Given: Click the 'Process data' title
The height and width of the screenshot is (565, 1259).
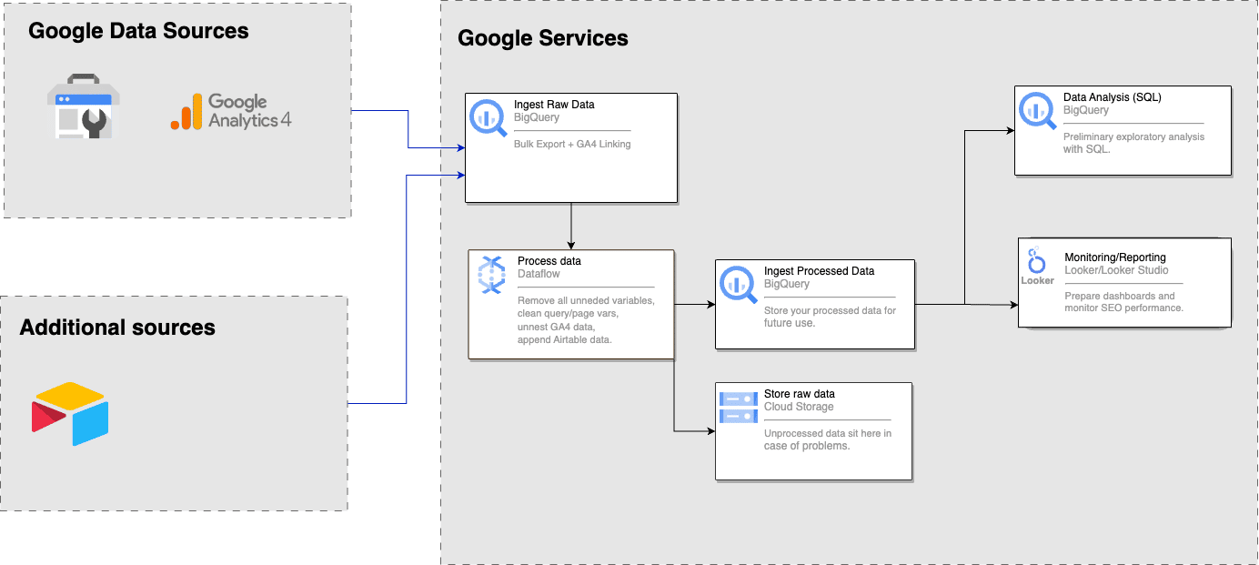Looking at the screenshot, I should 549,261.
